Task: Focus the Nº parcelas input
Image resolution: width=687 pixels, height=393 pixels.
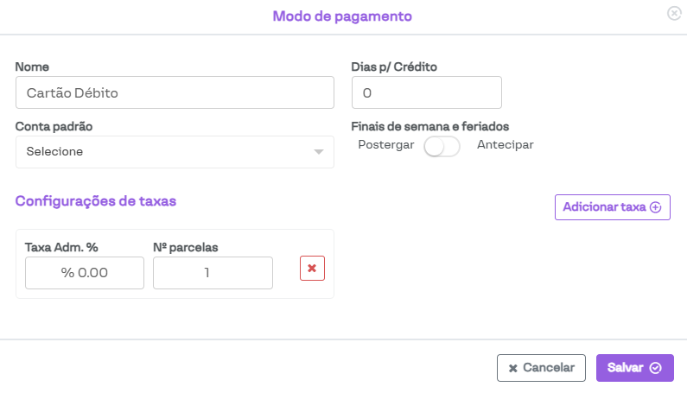Action: click(x=213, y=273)
